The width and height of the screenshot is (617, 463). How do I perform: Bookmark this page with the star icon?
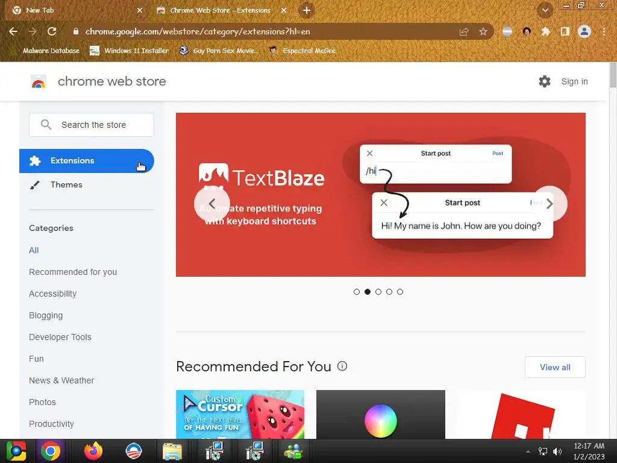pos(483,31)
